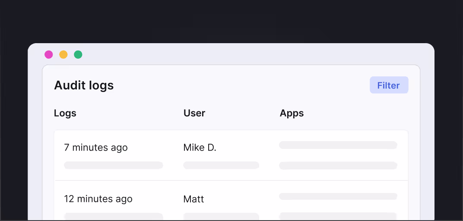This screenshot has height=221, width=463.
Task: Click the green window control dot
Action: pos(78,54)
